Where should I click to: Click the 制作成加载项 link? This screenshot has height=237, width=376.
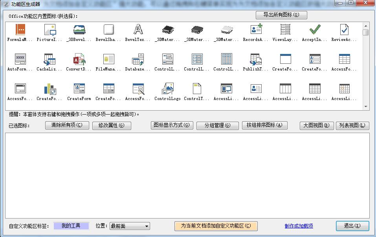(299, 226)
